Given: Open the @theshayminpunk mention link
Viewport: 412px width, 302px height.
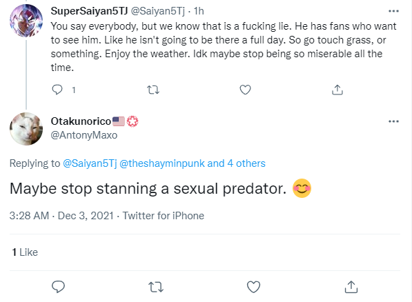Looking at the screenshot, I should coord(162,163).
